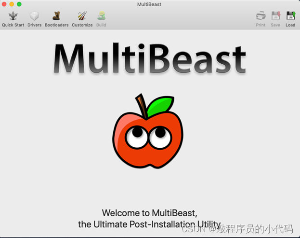
Task: Open the Quick Start section
Action: tap(13, 19)
